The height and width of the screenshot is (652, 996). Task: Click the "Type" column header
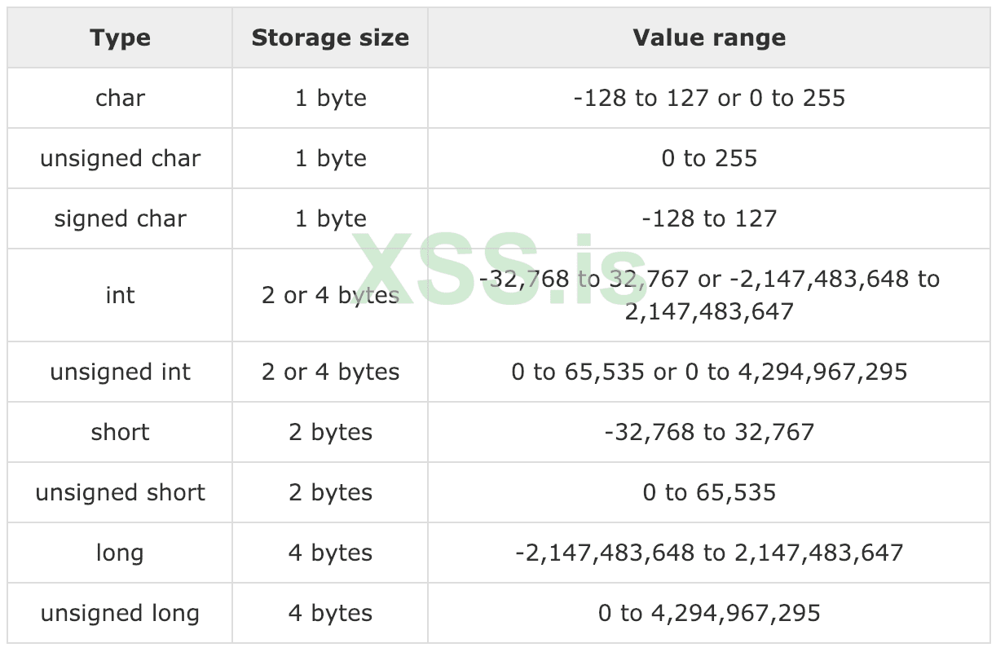click(121, 38)
